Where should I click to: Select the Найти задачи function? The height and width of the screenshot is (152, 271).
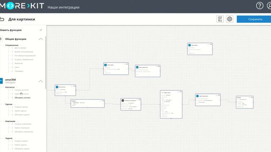[x=21, y=145]
